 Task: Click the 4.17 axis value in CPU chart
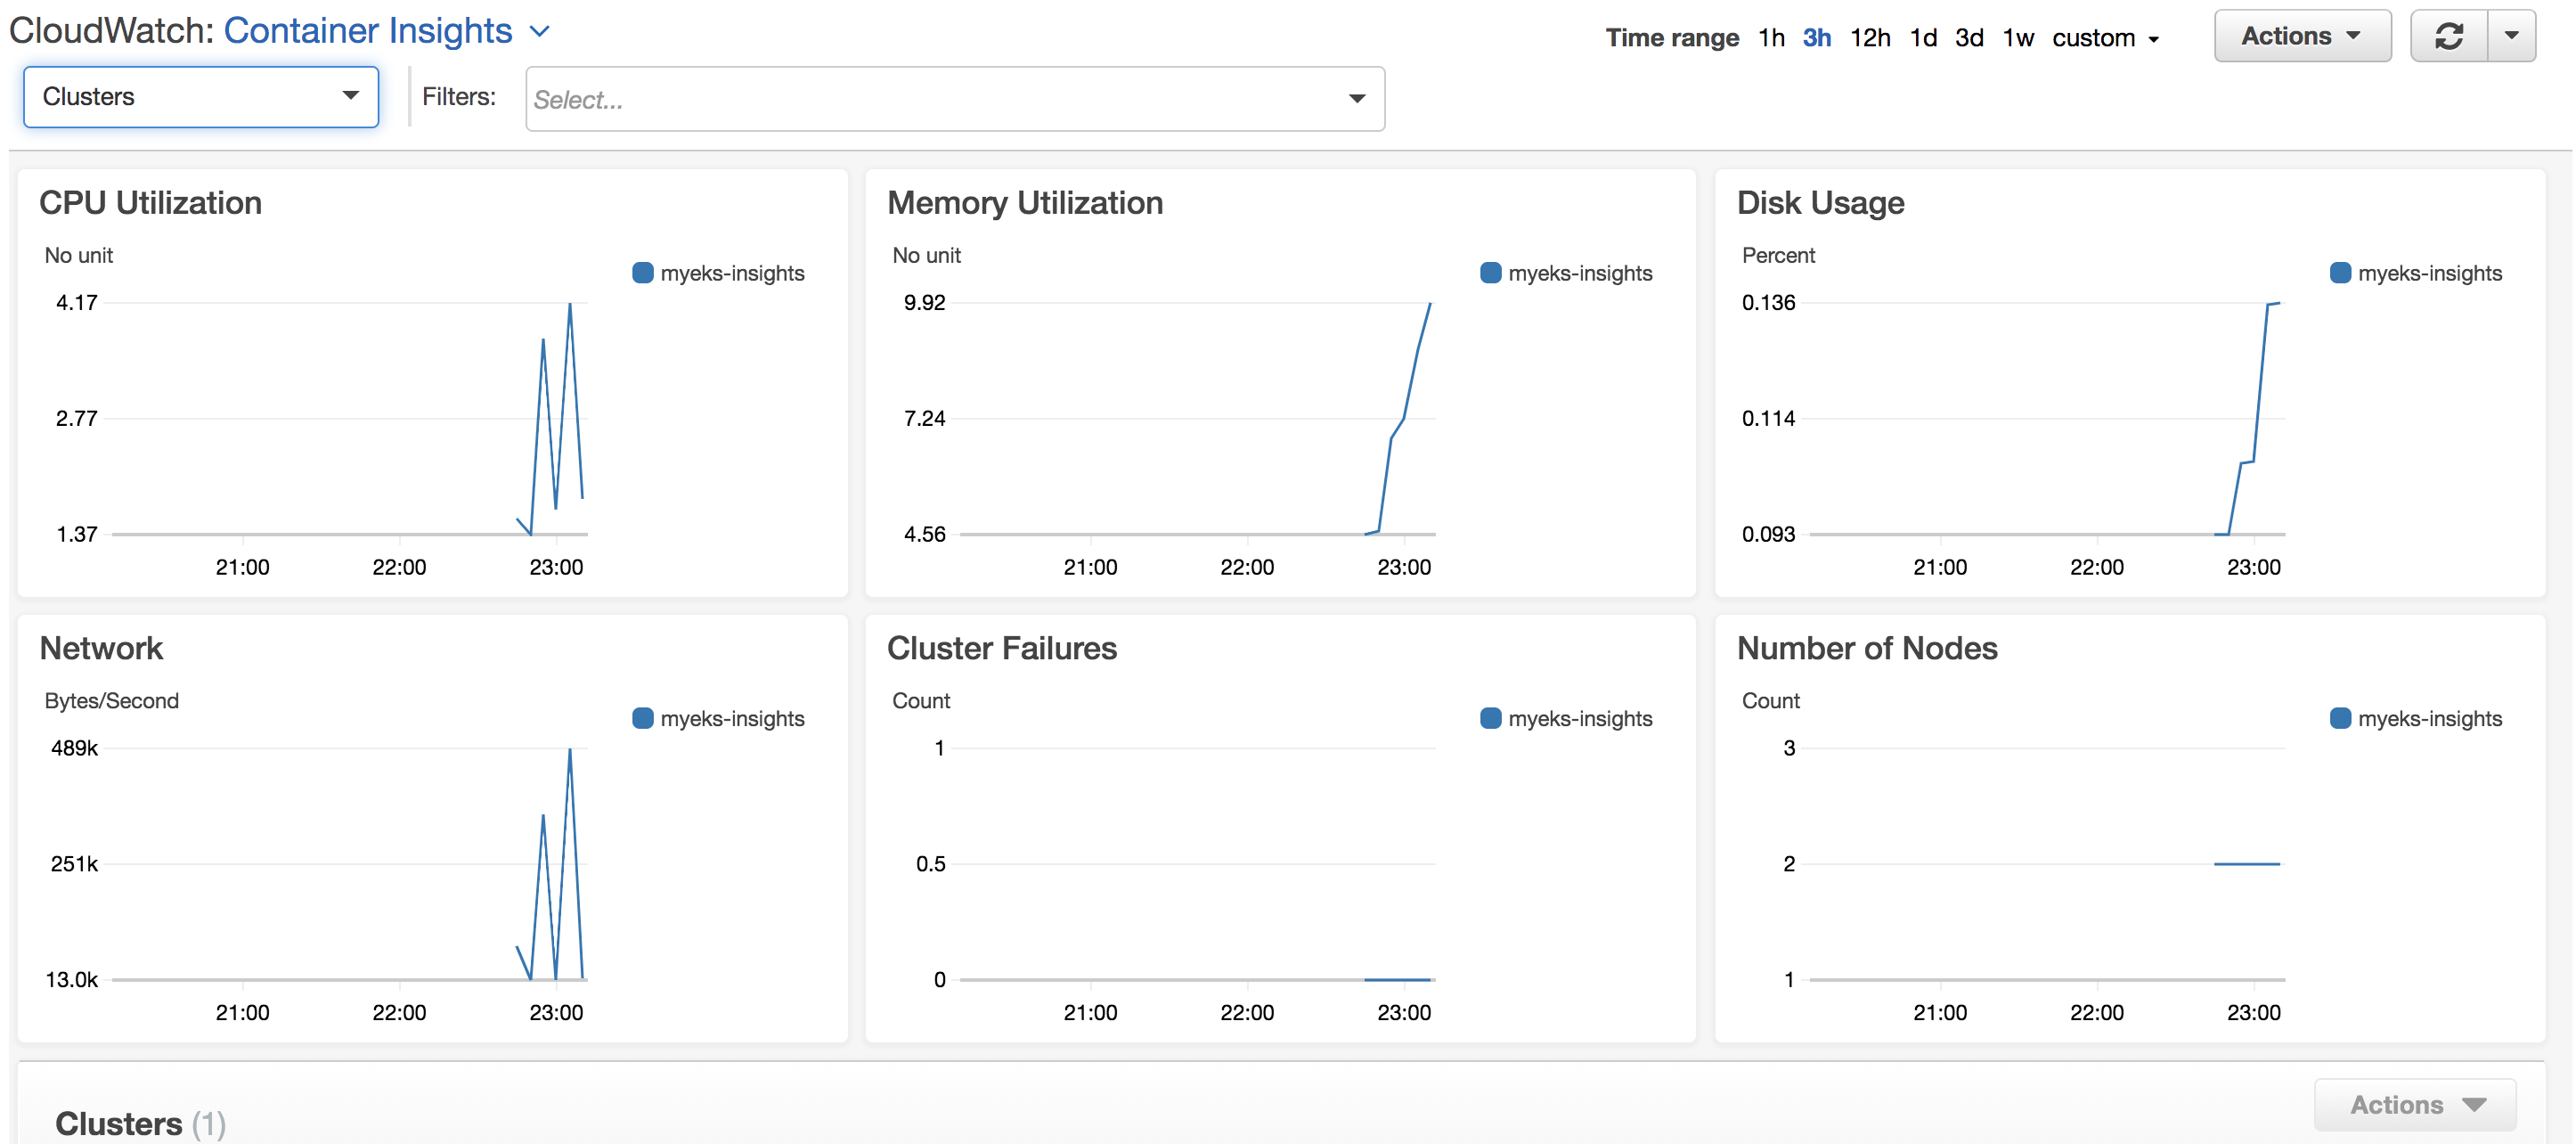[77, 302]
